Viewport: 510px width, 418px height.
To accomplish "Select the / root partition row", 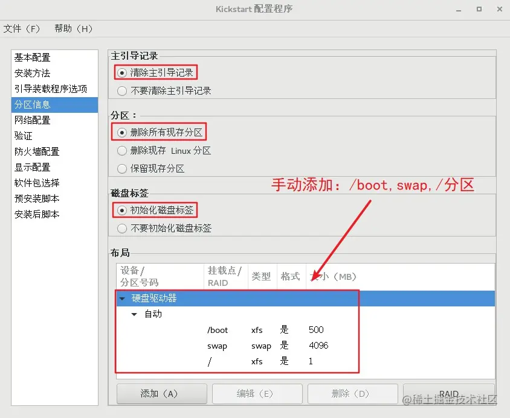I will click(x=305, y=361).
